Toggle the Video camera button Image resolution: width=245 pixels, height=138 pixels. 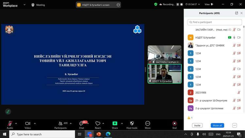27,123
